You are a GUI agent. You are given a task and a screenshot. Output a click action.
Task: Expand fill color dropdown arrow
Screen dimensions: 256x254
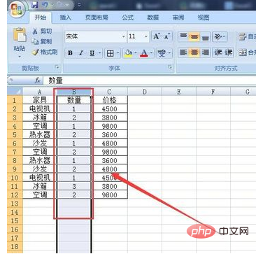click(136, 53)
